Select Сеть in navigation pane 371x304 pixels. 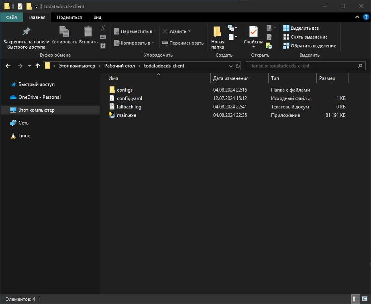coord(19,123)
